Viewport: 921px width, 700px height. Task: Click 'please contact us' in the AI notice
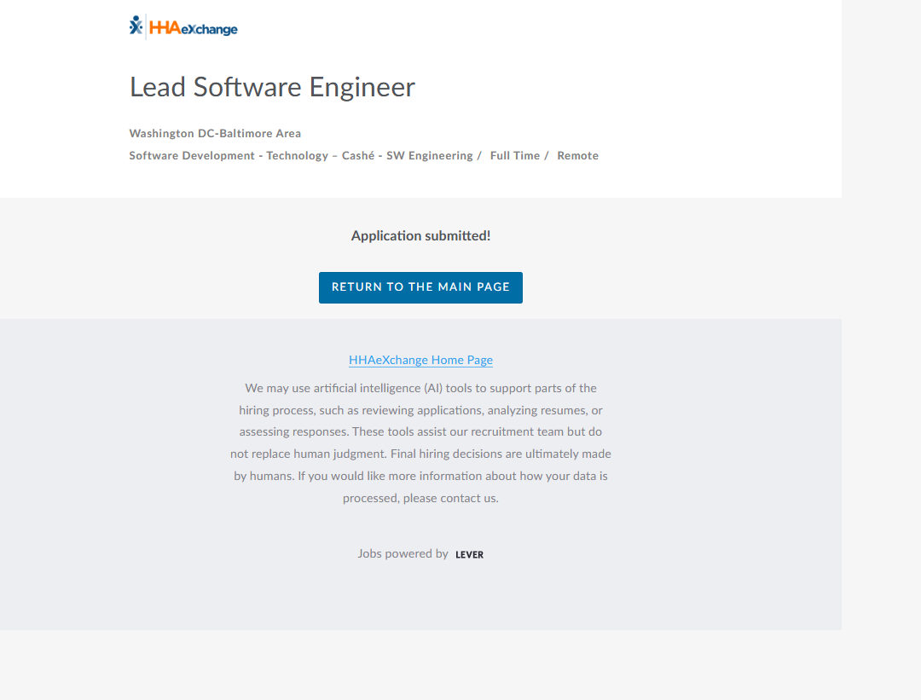coord(450,499)
